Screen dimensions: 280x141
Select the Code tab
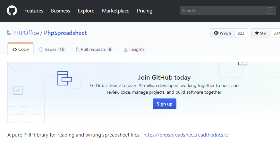[x=21, y=49]
